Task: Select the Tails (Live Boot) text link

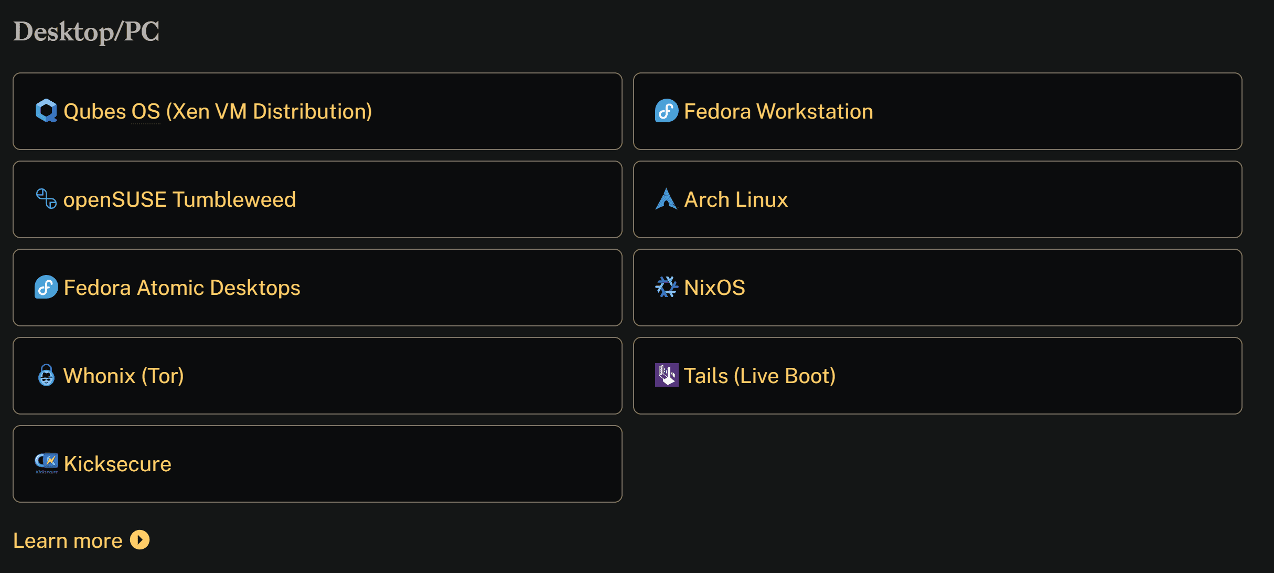Action: [x=759, y=376]
